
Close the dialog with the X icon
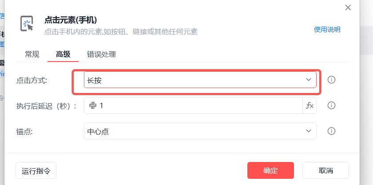point(348,7)
